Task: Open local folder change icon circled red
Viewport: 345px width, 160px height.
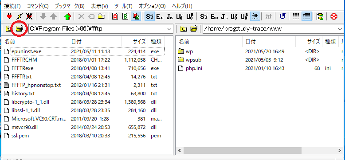Action: (20, 28)
